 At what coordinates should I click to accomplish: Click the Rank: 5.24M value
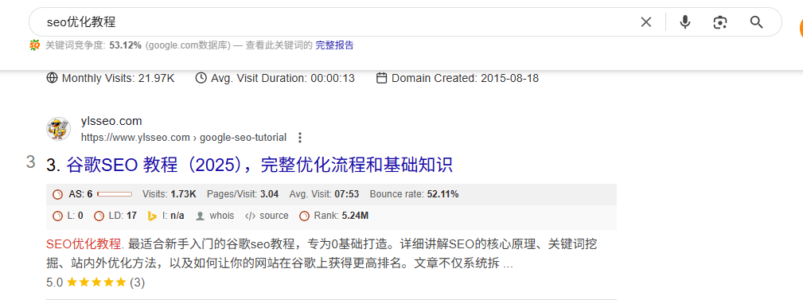point(341,216)
